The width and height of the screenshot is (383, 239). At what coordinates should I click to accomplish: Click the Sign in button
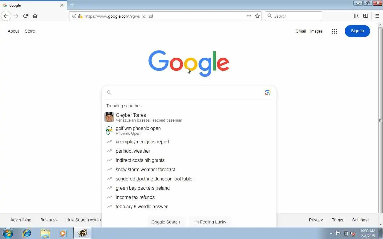pos(357,31)
